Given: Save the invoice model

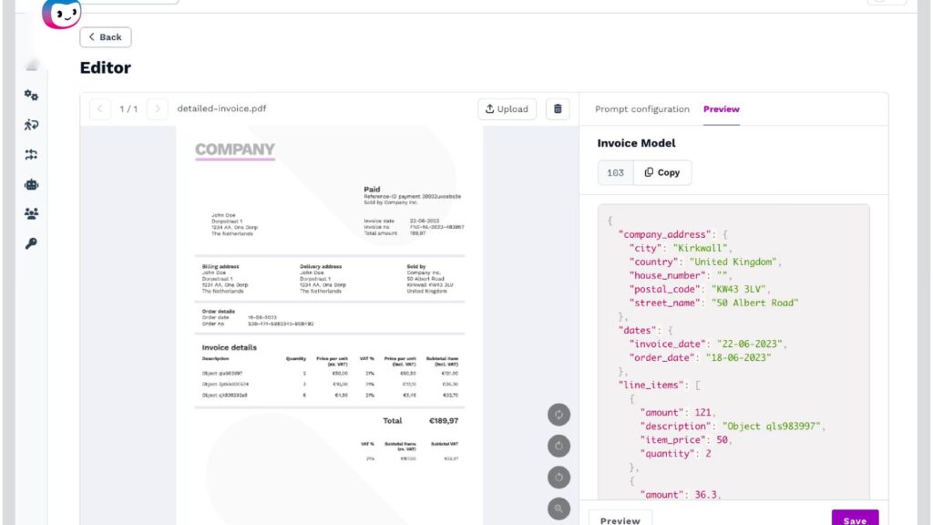Looking at the screenshot, I should point(855,518).
